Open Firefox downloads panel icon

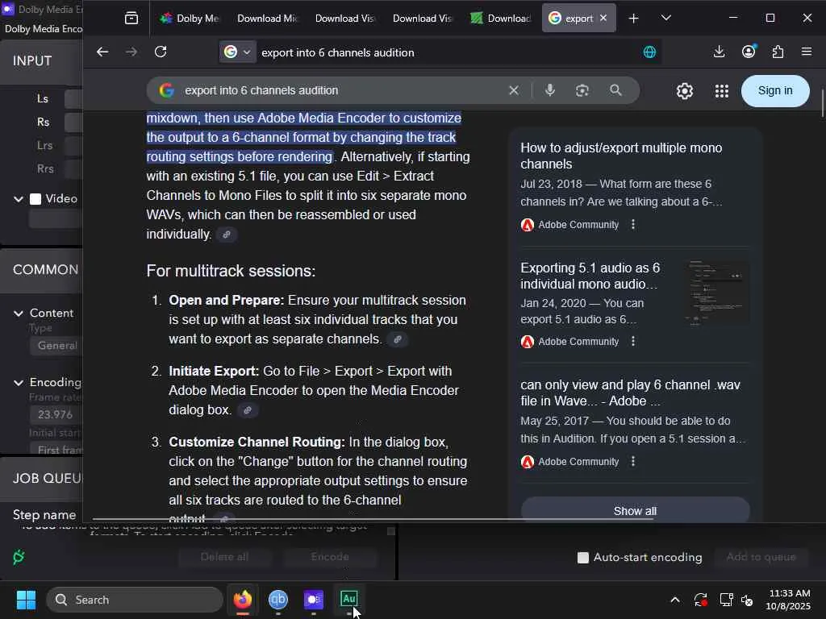click(719, 52)
